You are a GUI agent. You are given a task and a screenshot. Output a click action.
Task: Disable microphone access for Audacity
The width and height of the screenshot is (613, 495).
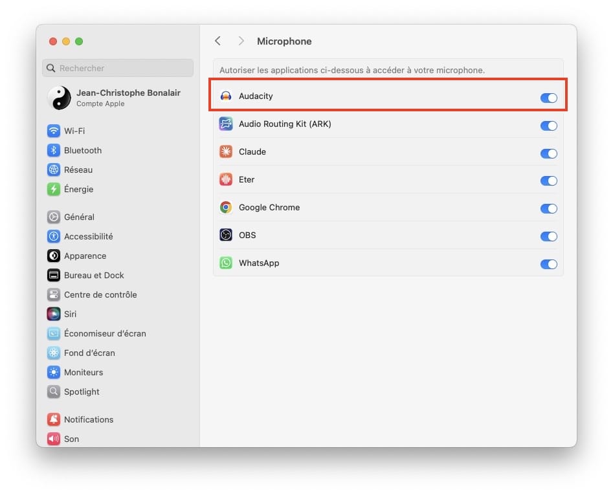coord(548,98)
